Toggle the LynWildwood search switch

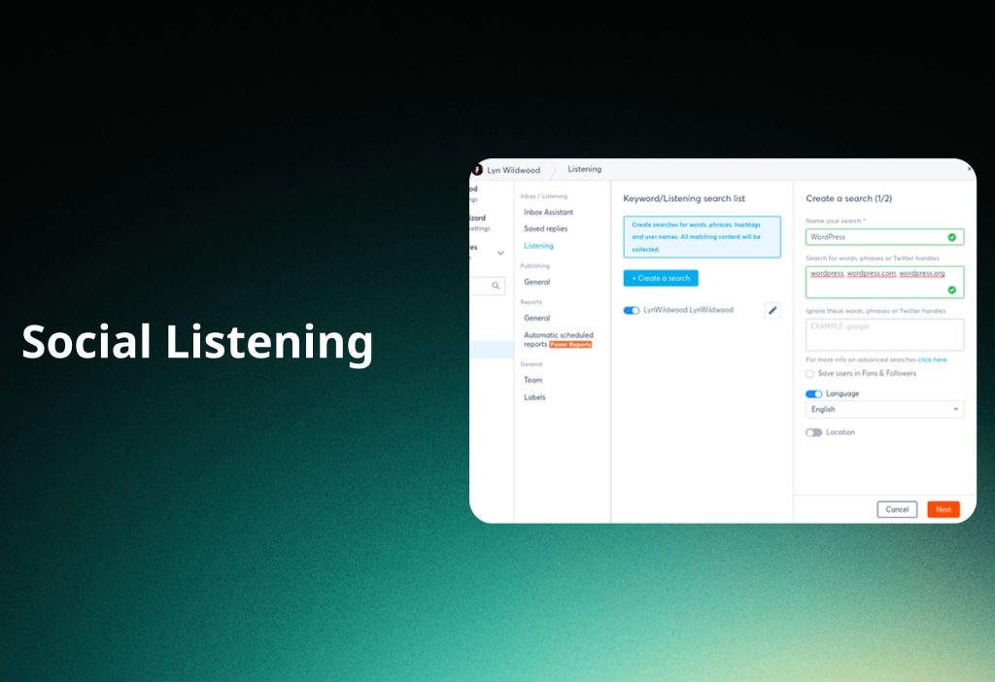(632, 310)
